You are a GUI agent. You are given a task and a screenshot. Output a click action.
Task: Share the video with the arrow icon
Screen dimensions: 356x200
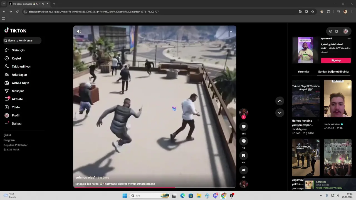pyautogui.click(x=244, y=170)
